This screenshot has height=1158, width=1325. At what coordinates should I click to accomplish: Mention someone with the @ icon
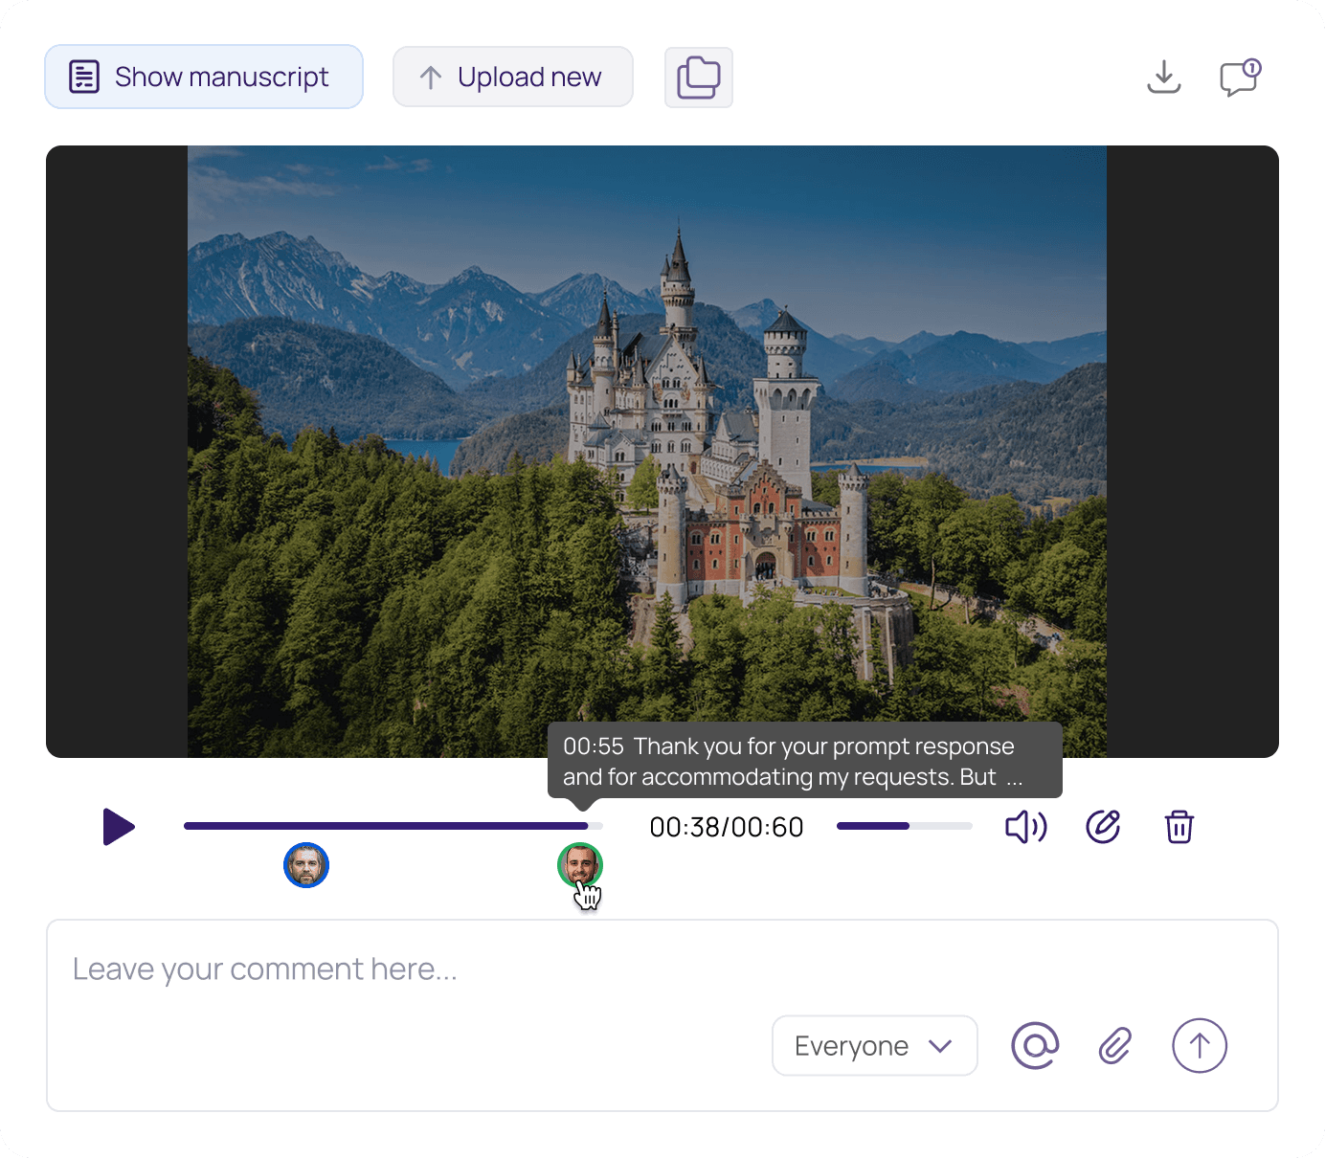(x=1035, y=1046)
